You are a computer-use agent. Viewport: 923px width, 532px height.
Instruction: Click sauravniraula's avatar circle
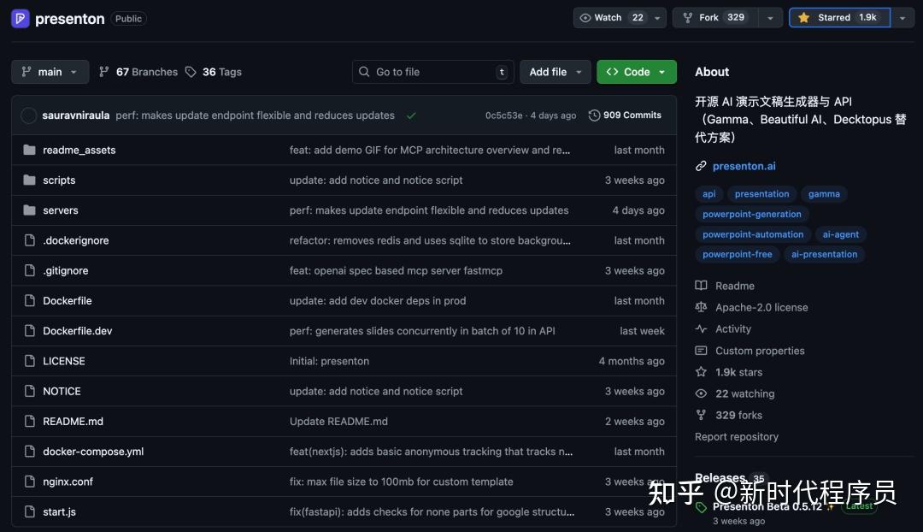(x=28, y=115)
